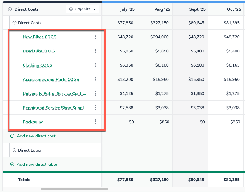Click the three-dot menu for Clothing COGS
The height and width of the screenshot is (192, 245).
[95, 65]
